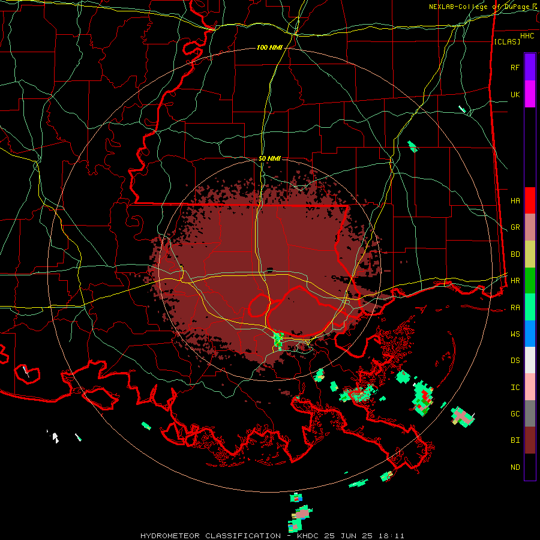The image size is (540, 540).
Task: Click the white DS legend swatch
Action: [x=530, y=360]
